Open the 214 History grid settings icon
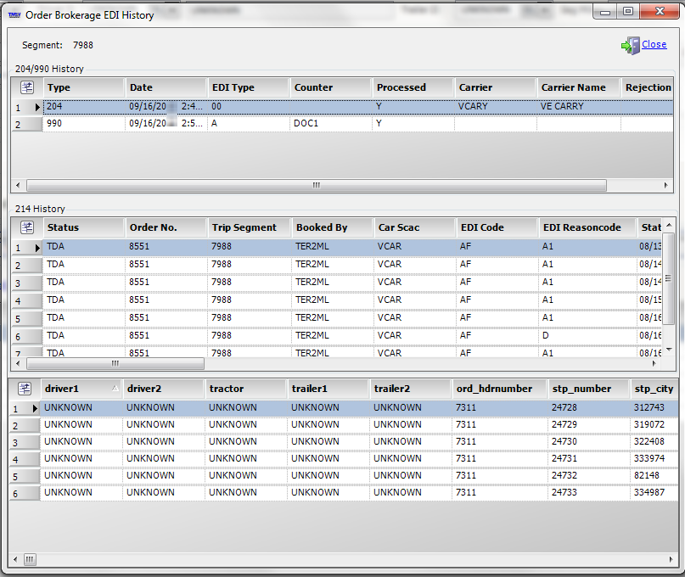This screenshot has height=577, width=685. coord(26,227)
